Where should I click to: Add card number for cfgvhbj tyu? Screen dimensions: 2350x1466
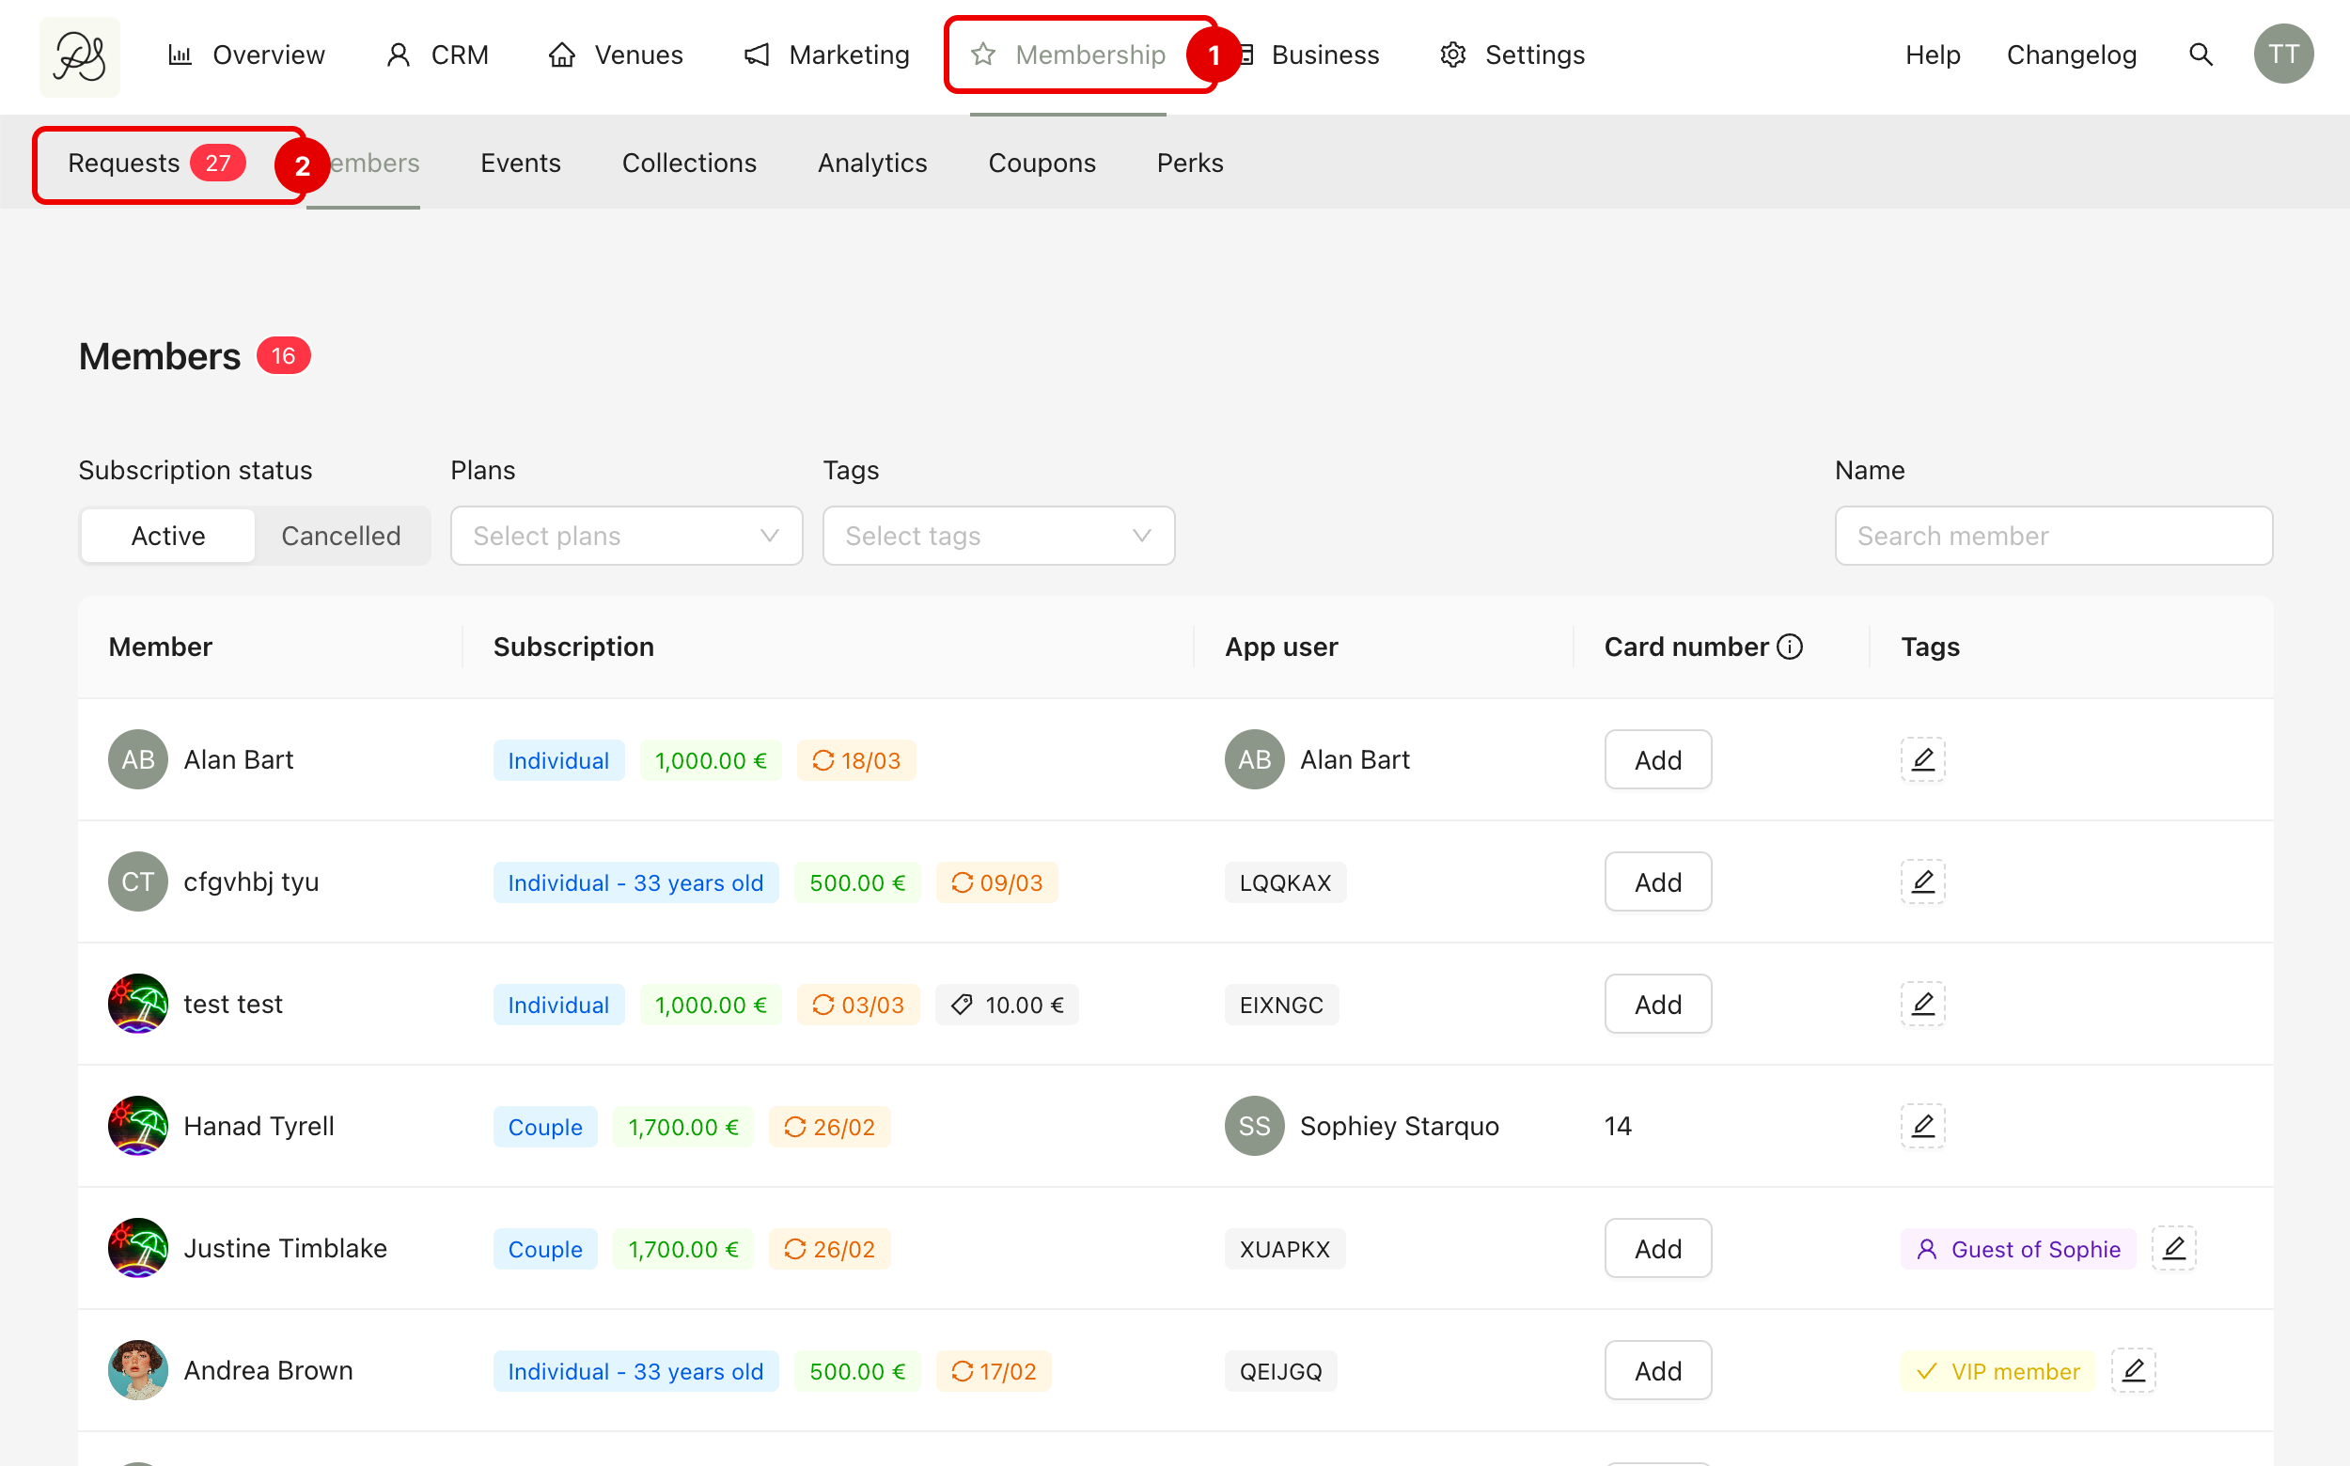coord(1657,881)
